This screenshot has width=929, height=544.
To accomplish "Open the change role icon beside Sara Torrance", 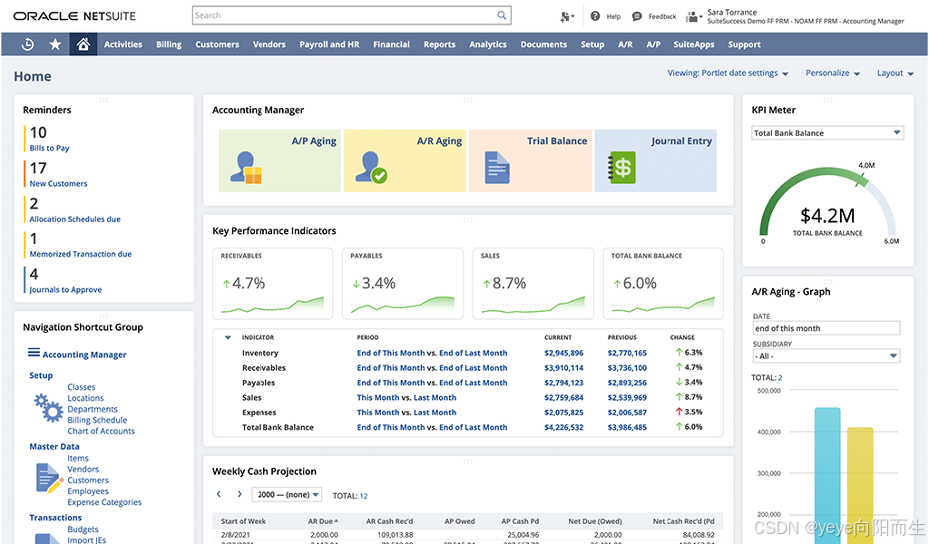I will point(693,16).
